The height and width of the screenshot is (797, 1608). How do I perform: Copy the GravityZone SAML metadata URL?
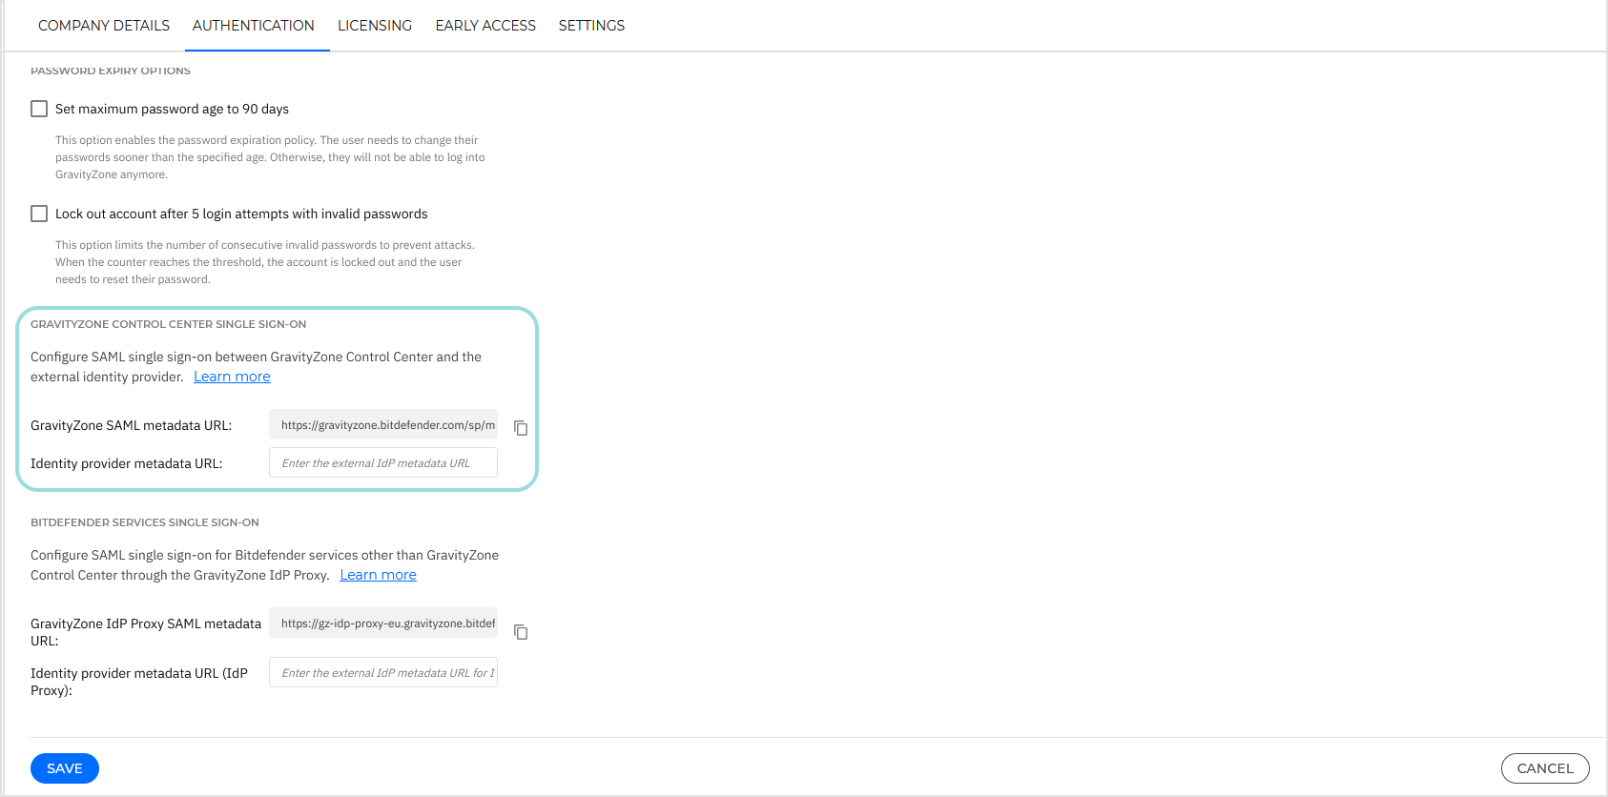coord(521,428)
